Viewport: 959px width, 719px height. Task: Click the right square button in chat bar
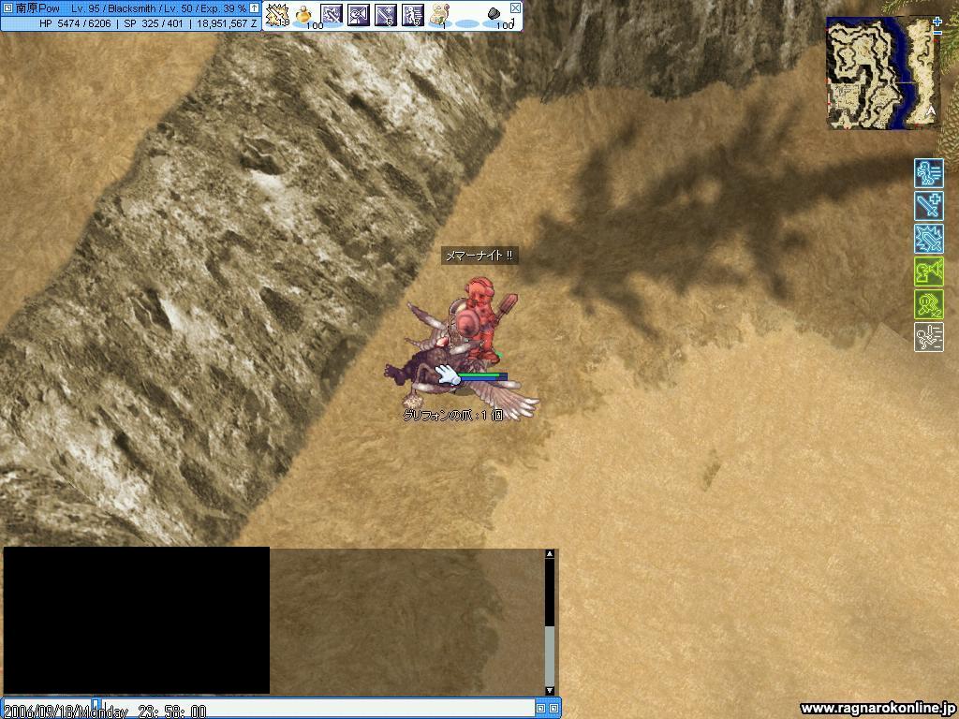pos(553,708)
